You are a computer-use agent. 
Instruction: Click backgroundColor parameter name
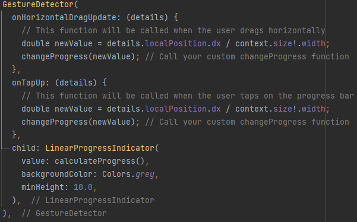(56, 175)
